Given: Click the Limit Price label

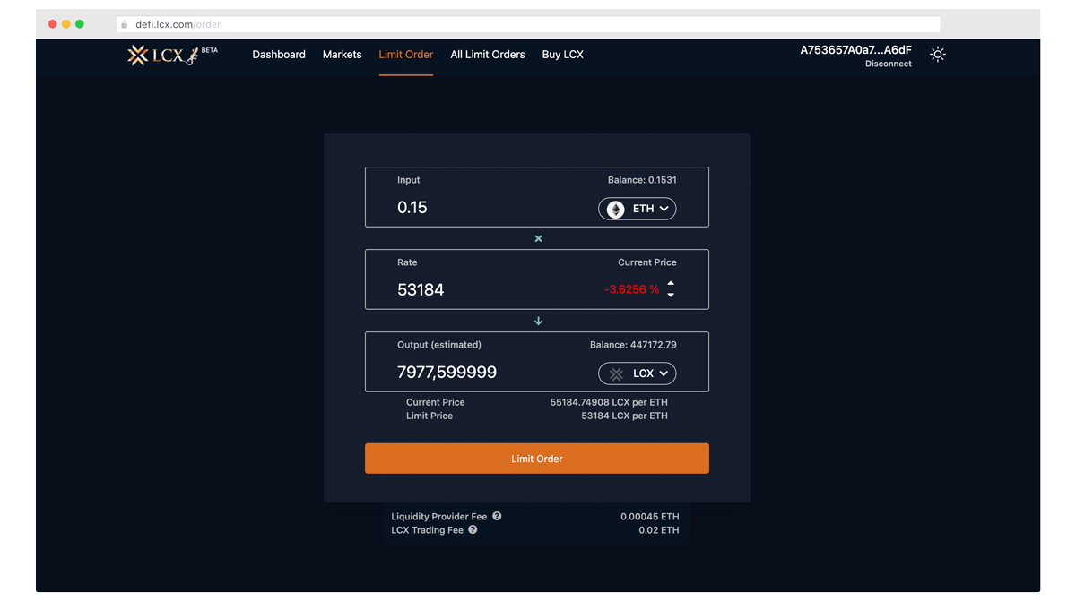Looking at the screenshot, I should coord(430,416).
